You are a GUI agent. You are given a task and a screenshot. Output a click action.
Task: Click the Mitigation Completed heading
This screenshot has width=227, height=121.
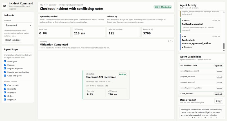click(x=54, y=45)
